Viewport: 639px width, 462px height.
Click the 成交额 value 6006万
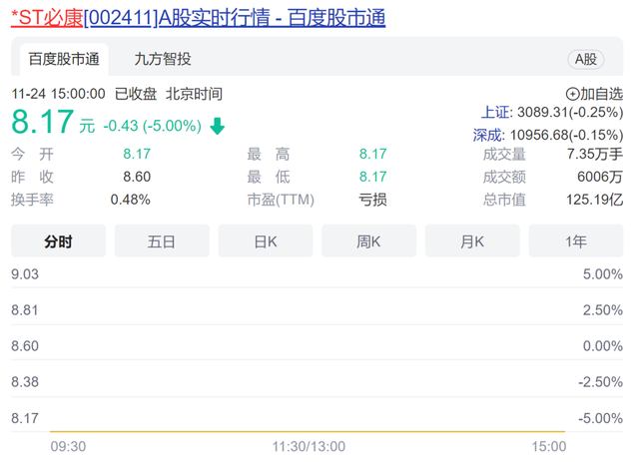coord(600,177)
